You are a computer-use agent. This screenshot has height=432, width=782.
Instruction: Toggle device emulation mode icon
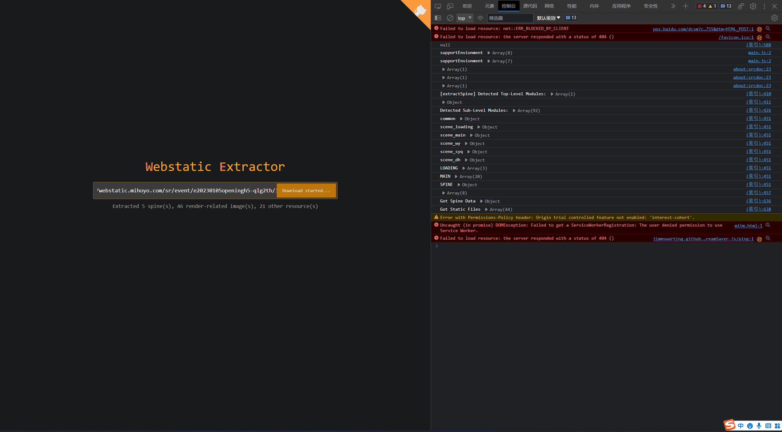pyautogui.click(x=450, y=6)
